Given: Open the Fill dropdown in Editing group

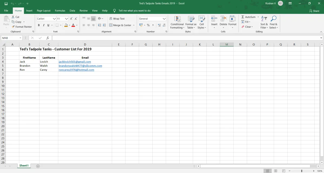Looking at the screenshot, I should point(246,22).
